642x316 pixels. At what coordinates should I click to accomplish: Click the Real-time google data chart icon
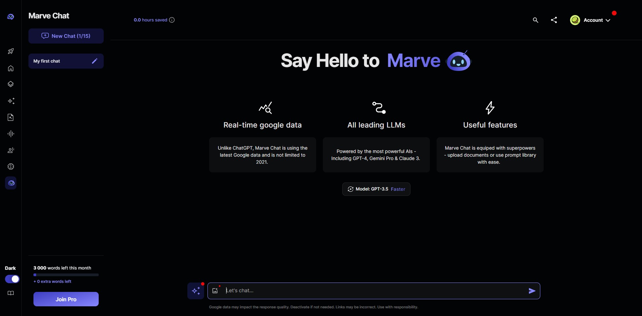[265, 108]
